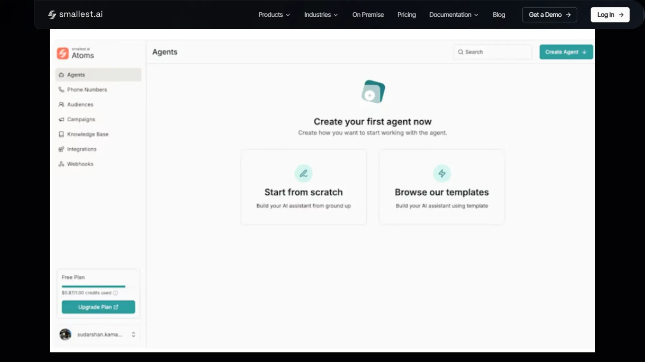This screenshot has width=645, height=362.
Task: Click the Get a Demo button
Action: click(x=549, y=15)
